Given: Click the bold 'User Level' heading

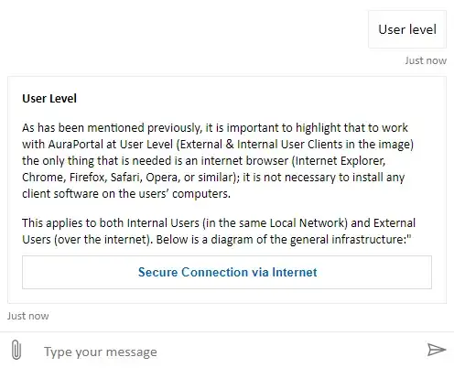Looking at the screenshot, I should click(49, 99).
